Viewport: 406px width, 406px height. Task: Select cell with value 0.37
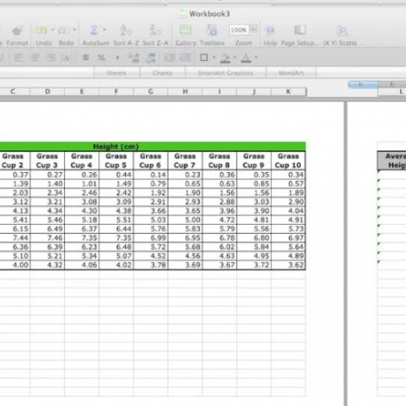click(x=15, y=175)
